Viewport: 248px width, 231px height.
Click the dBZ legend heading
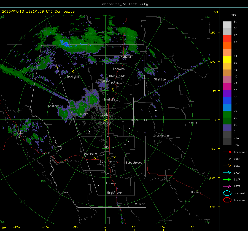coord(234,15)
